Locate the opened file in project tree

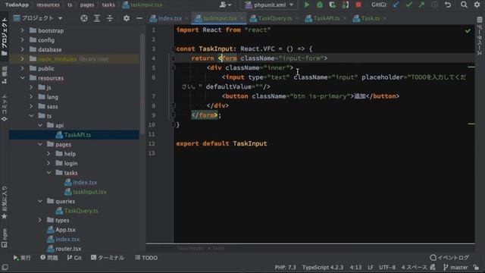[84, 18]
